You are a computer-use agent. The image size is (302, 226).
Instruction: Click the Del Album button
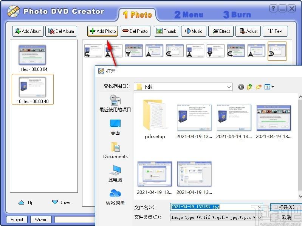click(x=61, y=31)
